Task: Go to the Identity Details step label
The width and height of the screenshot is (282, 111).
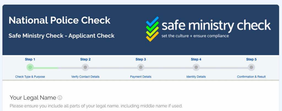Action: 196,77
